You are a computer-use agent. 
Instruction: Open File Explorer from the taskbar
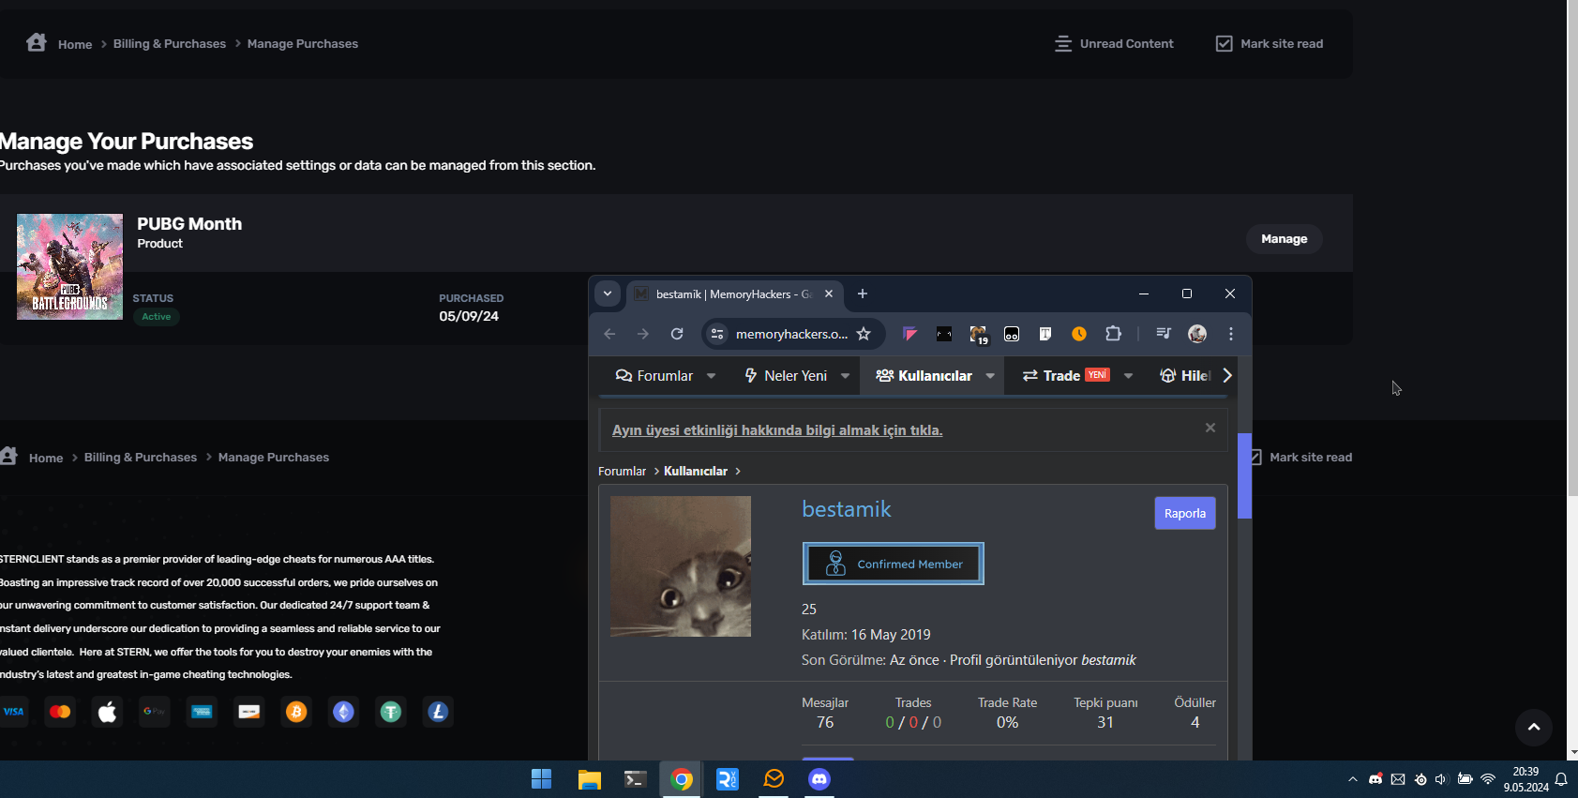[x=589, y=779]
